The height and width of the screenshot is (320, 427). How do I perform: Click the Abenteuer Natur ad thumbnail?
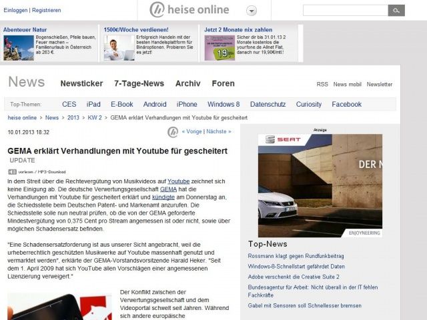(x=19, y=48)
